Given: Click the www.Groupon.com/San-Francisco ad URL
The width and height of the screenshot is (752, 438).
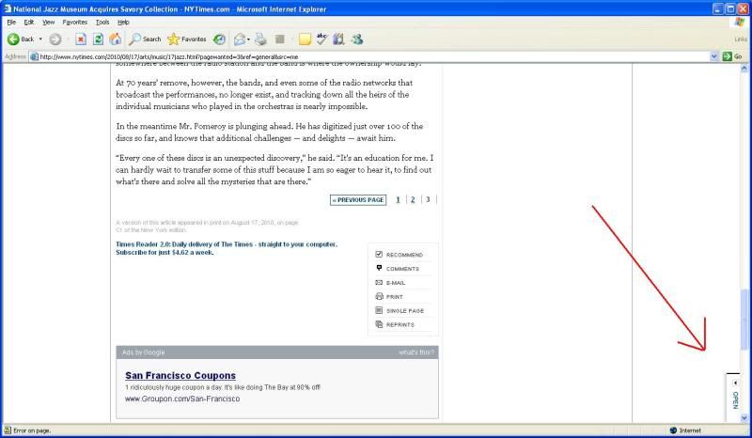Looking at the screenshot, I should [182, 399].
